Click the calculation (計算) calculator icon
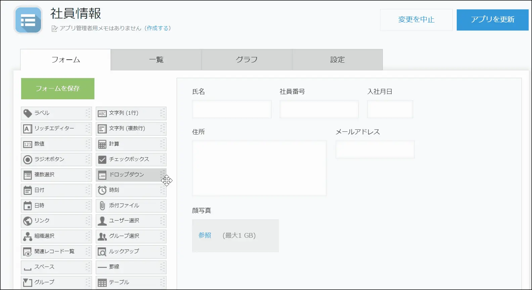 click(x=102, y=144)
